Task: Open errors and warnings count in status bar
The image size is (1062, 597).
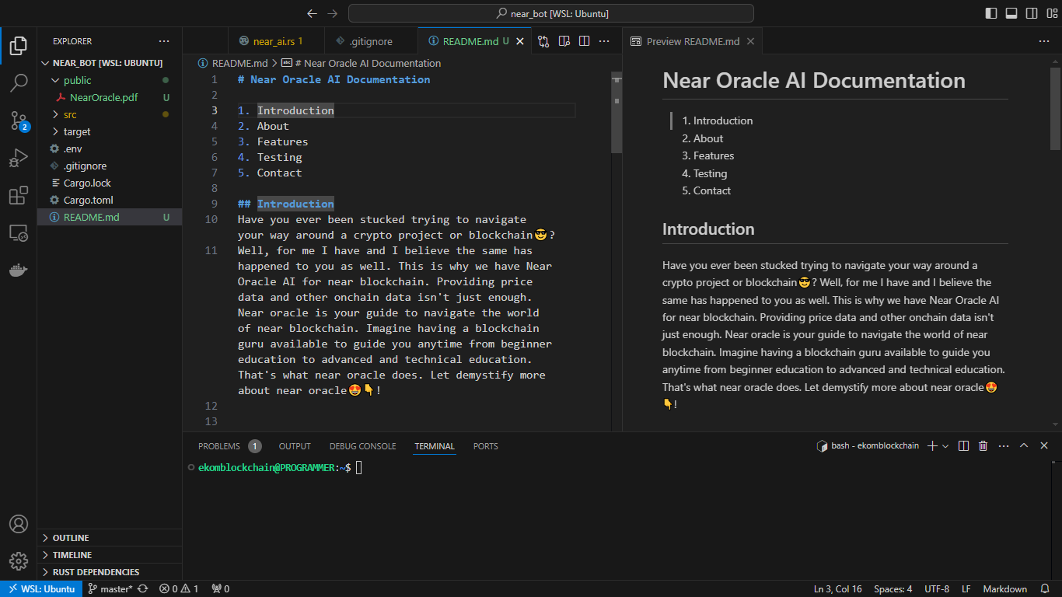Action: coord(179,588)
